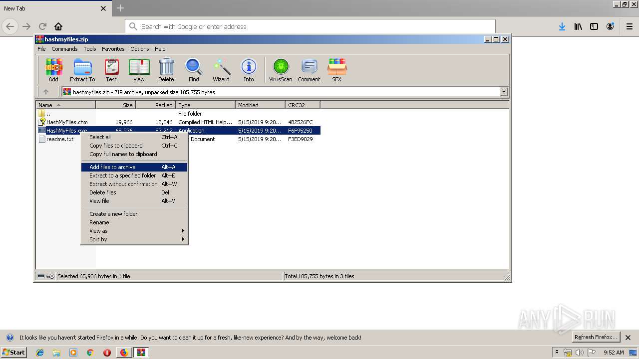Screen dimensions: 639x359
Task: Choose Rename in context menu
Action: click(x=134, y=222)
